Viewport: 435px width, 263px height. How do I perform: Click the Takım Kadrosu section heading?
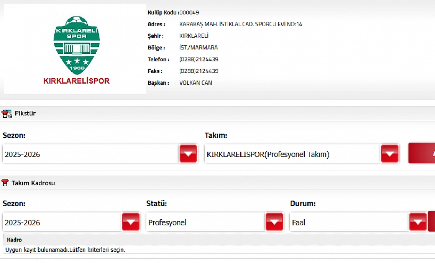[33, 183]
